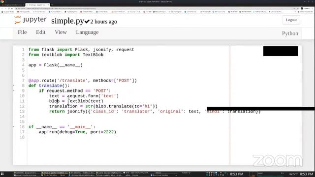Click the simple.py file name to rename

click(x=67, y=21)
